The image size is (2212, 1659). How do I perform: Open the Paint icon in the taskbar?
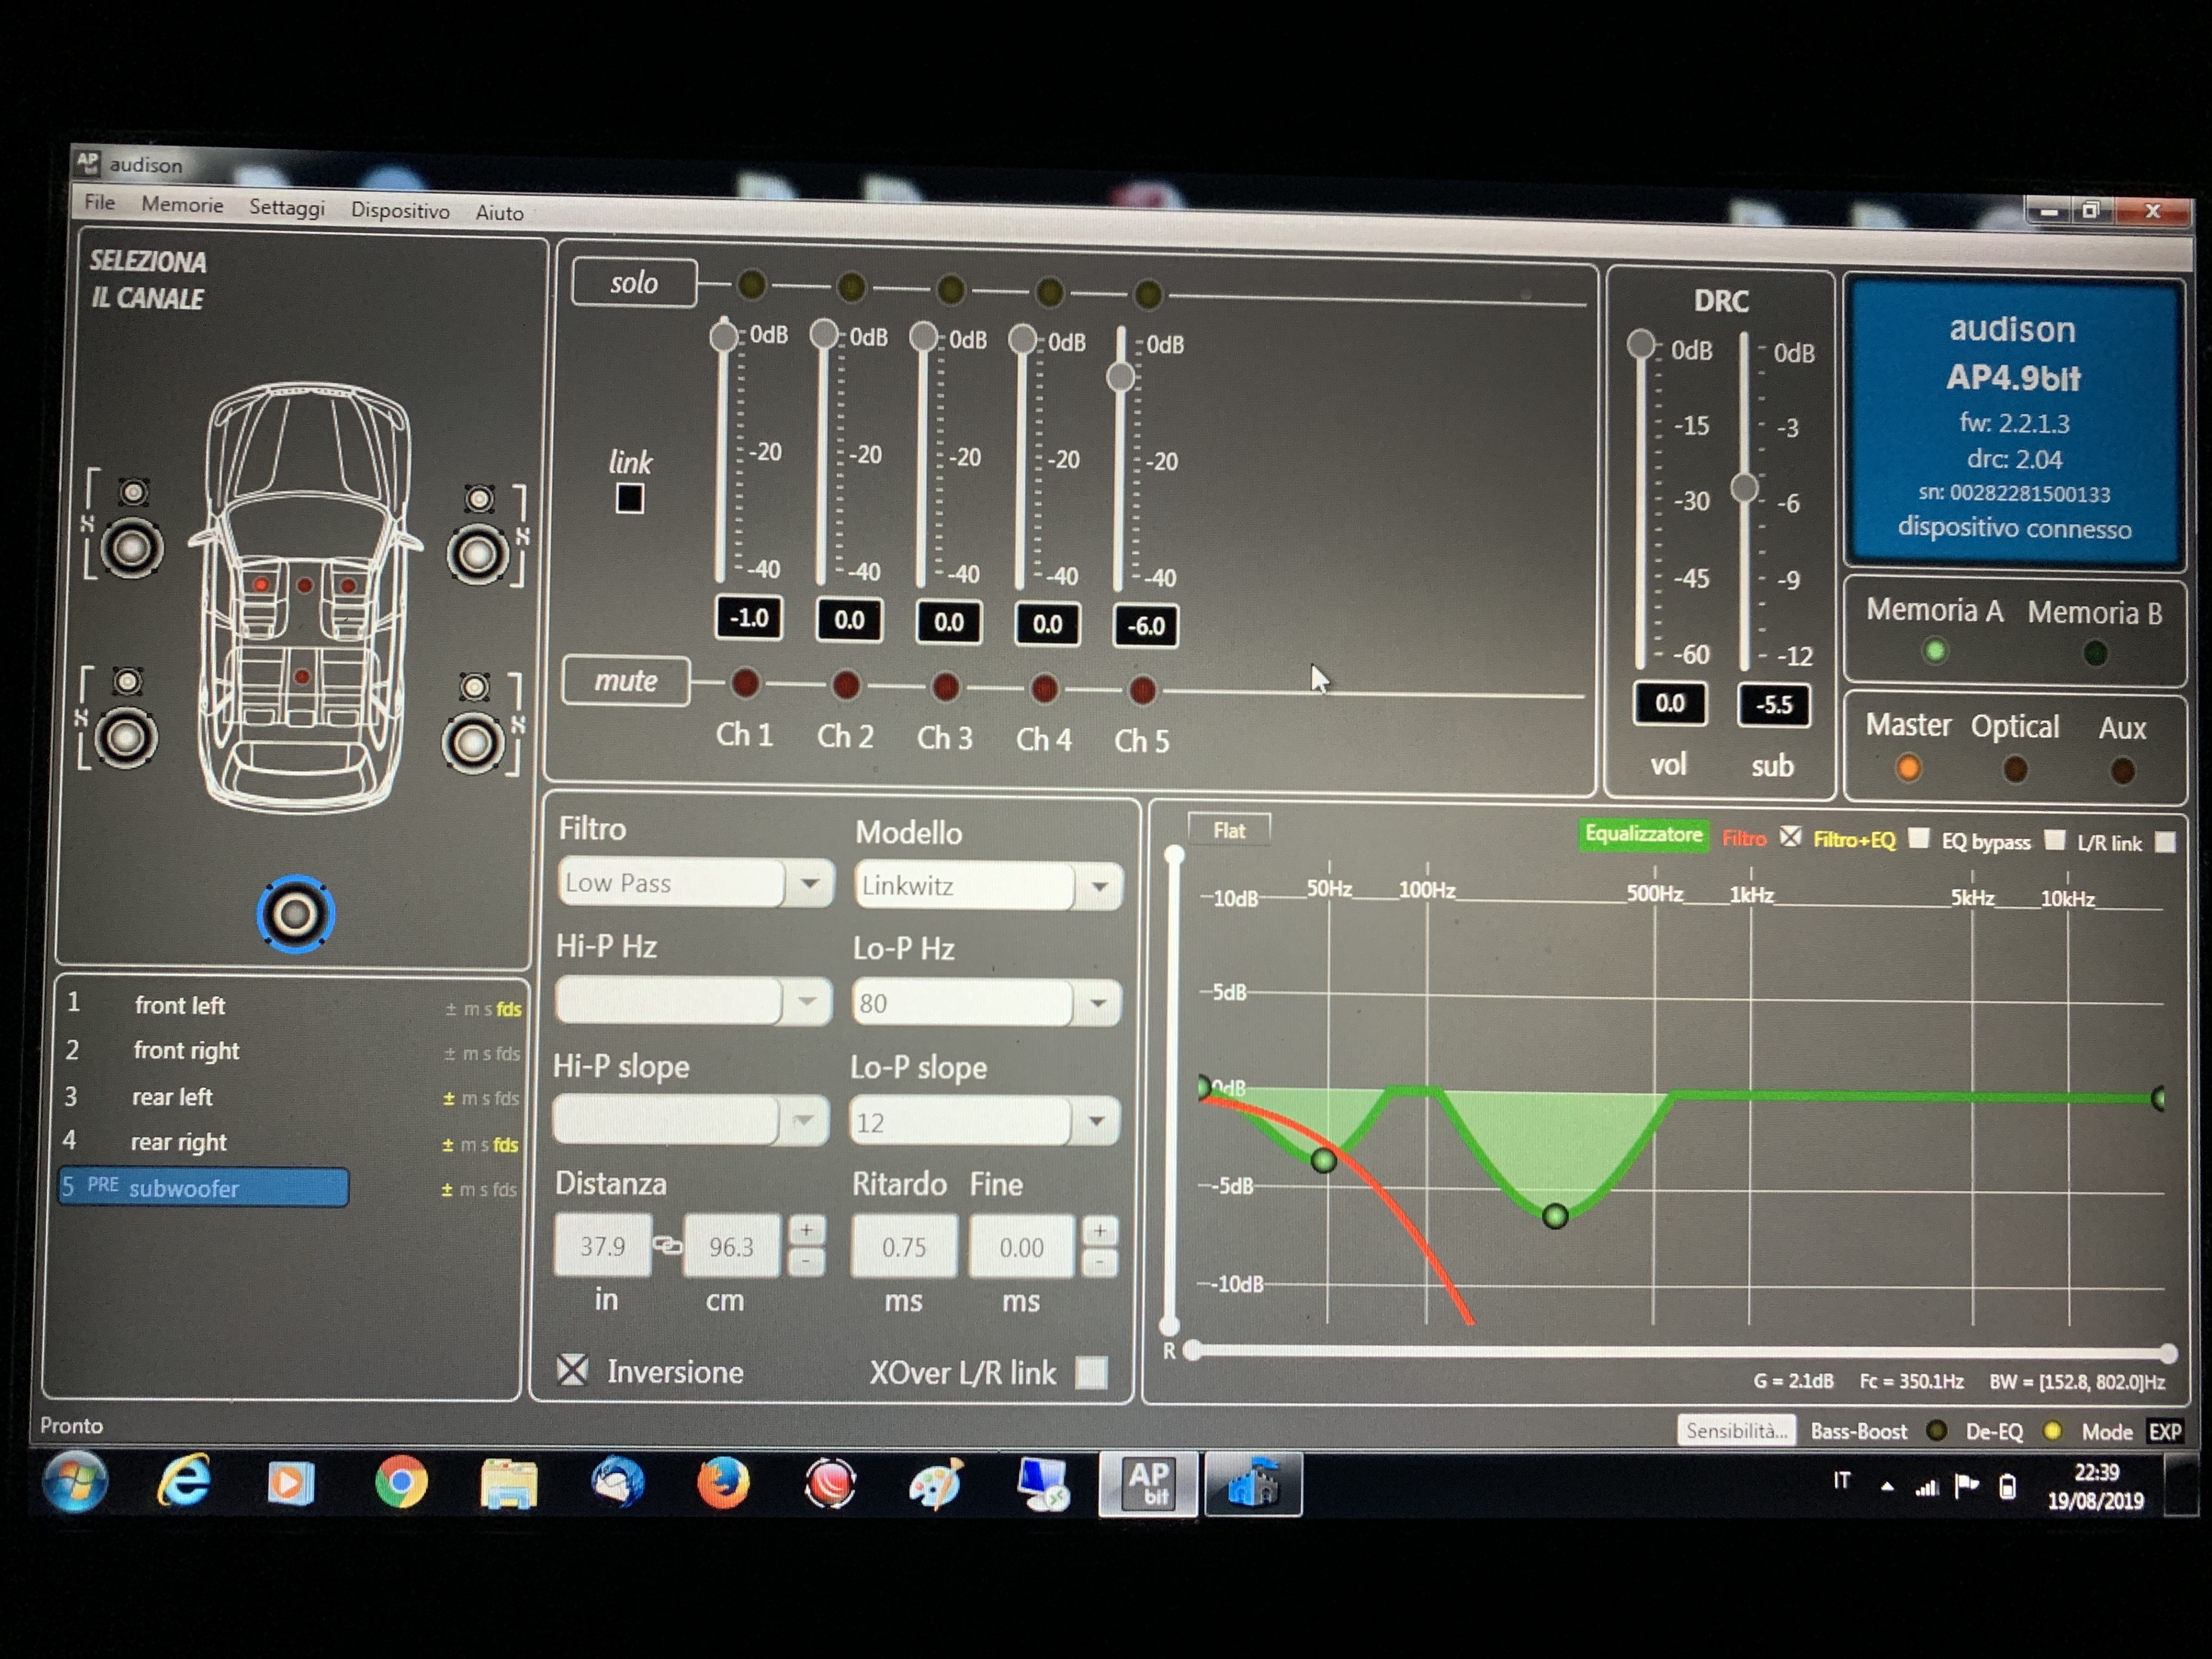tap(936, 1483)
